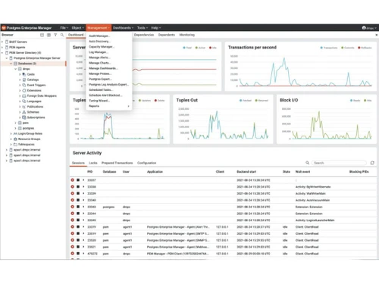
Task: Click the view data grid icon in Browser toolbar
Action: (49, 35)
